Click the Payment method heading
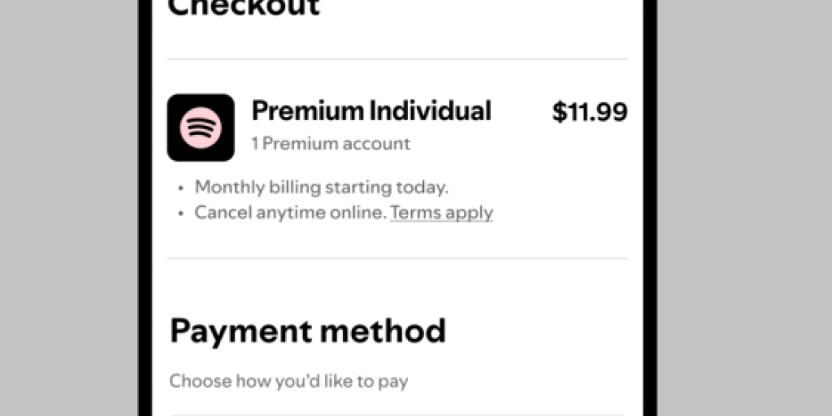The height and width of the screenshot is (416, 832). click(x=308, y=331)
